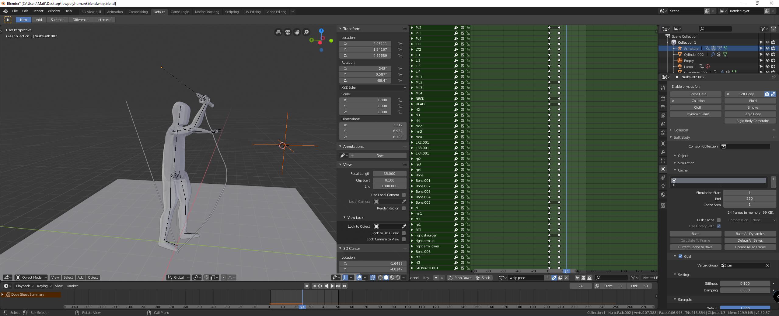Screen dimensions: 779x316
Task: Adjust the Goal Stiffness slider
Action: (x=745, y=284)
